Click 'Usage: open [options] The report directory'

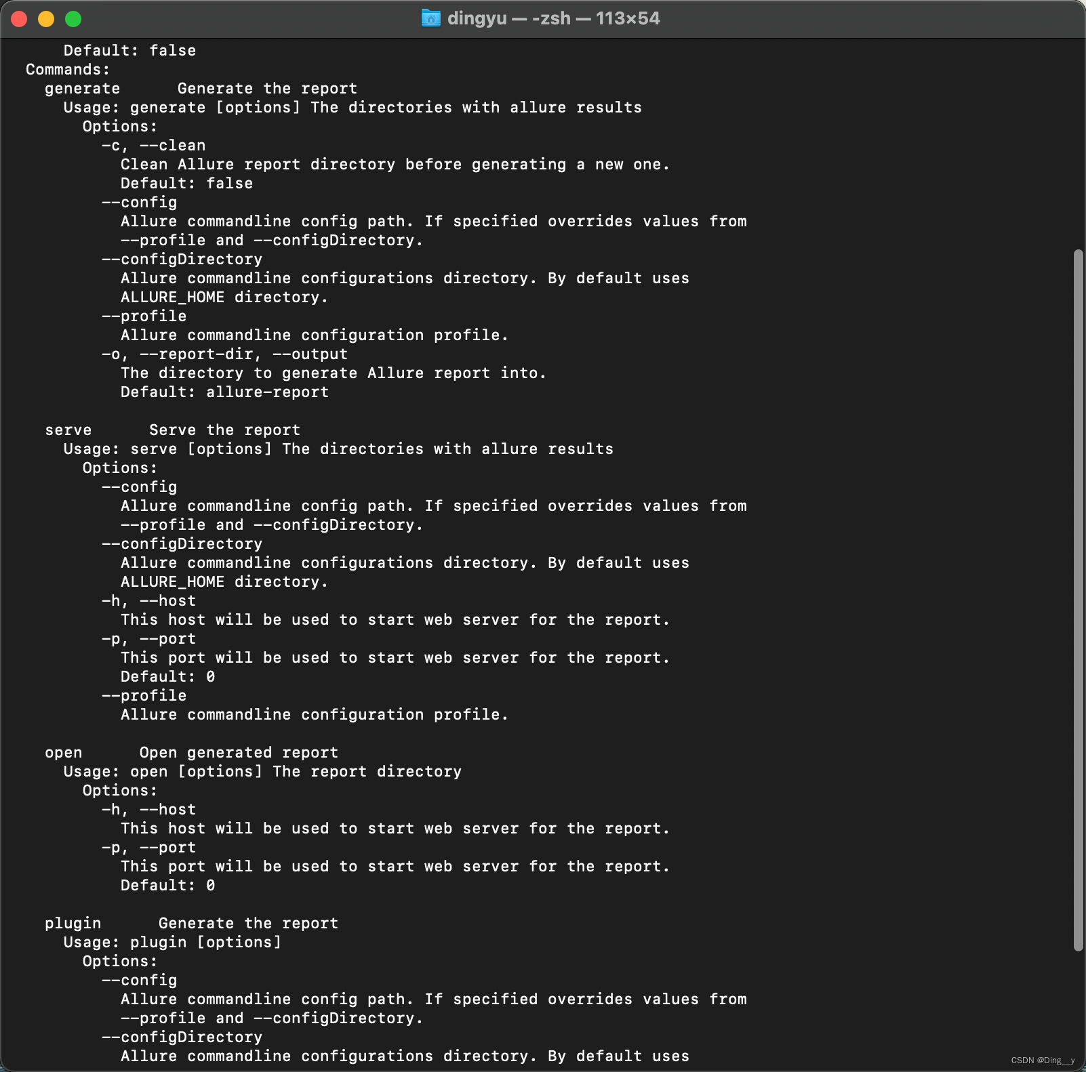[x=262, y=772]
